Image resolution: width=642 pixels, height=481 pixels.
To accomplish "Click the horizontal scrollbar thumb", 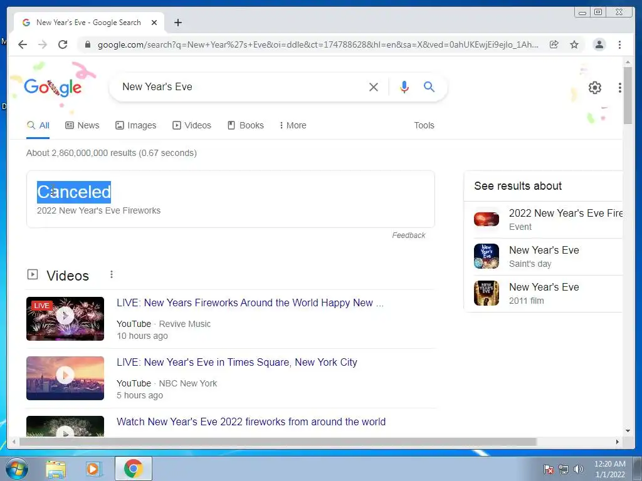I will point(278,442).
